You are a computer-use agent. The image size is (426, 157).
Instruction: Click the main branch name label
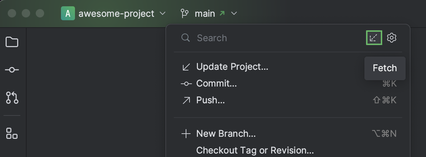[x=205, y=14]
